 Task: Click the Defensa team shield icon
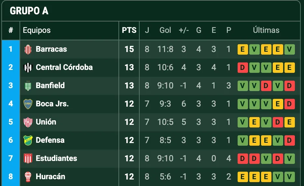tap(28, 140)
